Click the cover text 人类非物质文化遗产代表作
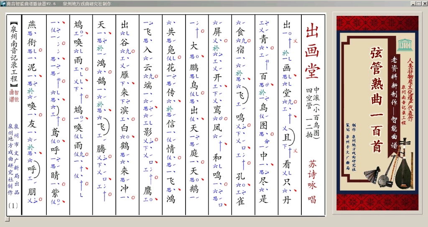This screenshot has width=428, height=227. click(410, 89)
